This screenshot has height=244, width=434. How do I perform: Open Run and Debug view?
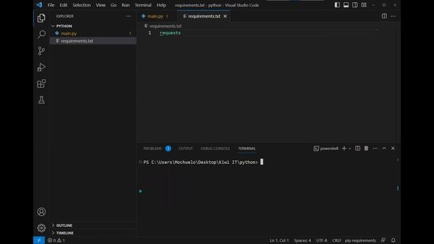(41, 67)
